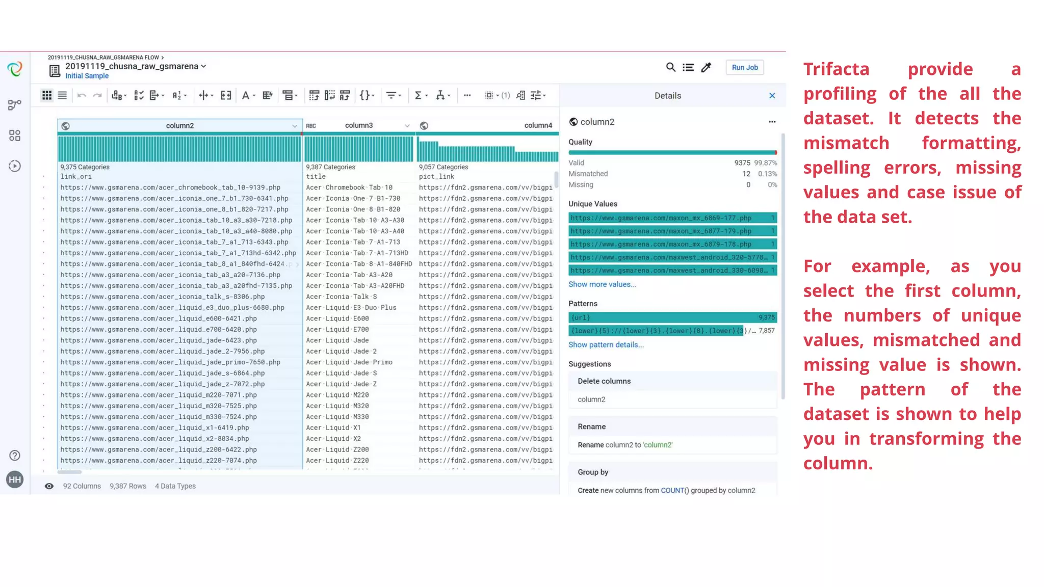
Task: Open the column3 header dropdown arrow
Action: click(x=407, y=126)
